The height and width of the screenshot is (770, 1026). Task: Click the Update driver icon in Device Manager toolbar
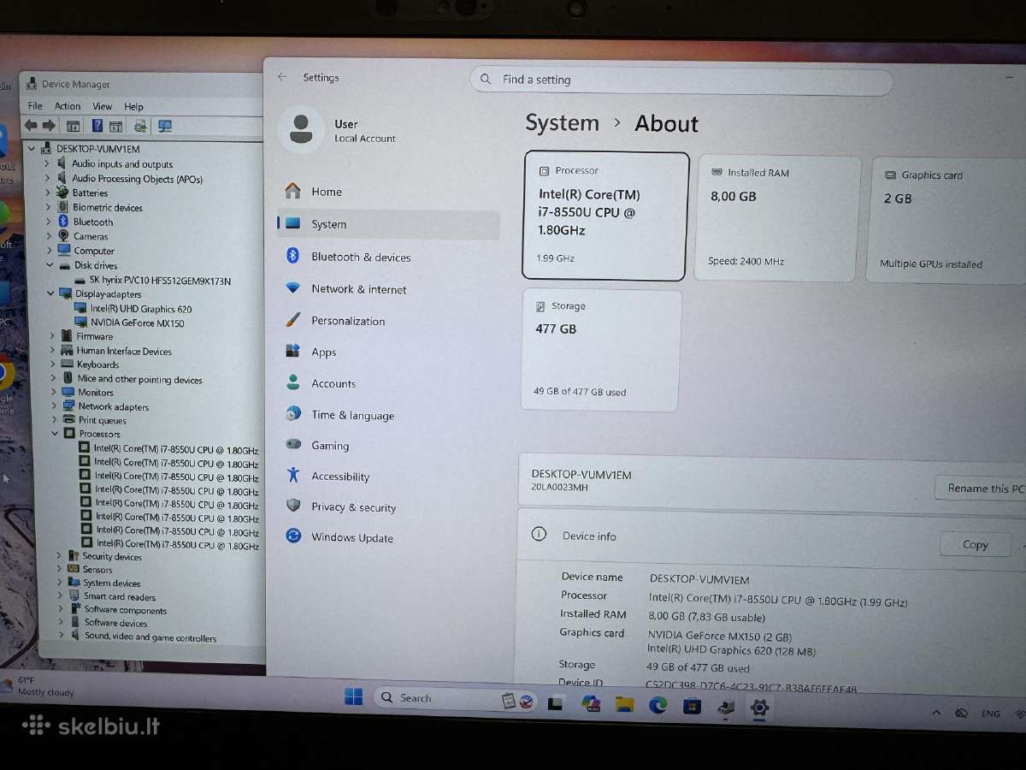[139, 127]
